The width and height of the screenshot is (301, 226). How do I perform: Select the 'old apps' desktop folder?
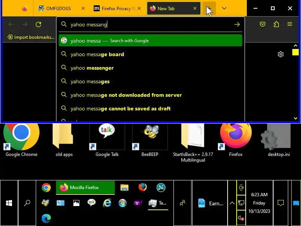[64, 141]
